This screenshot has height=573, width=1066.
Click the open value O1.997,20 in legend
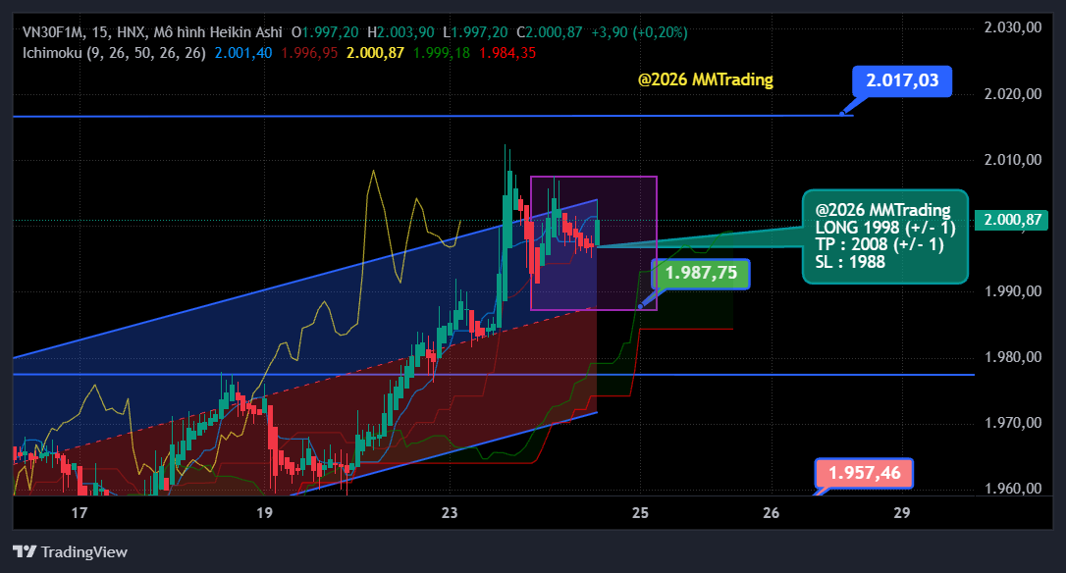coord(325,32)
